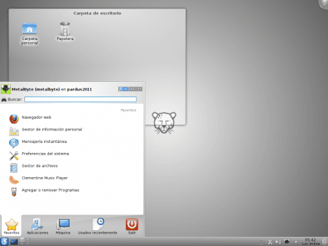Start Clementine Music Player
This screenshot has width=328, height=246.
point(38,179)
